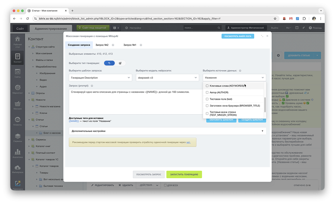335x204 pixels.
Task: Collapse the Структура сайта tree node
Action: click(29, 47)
